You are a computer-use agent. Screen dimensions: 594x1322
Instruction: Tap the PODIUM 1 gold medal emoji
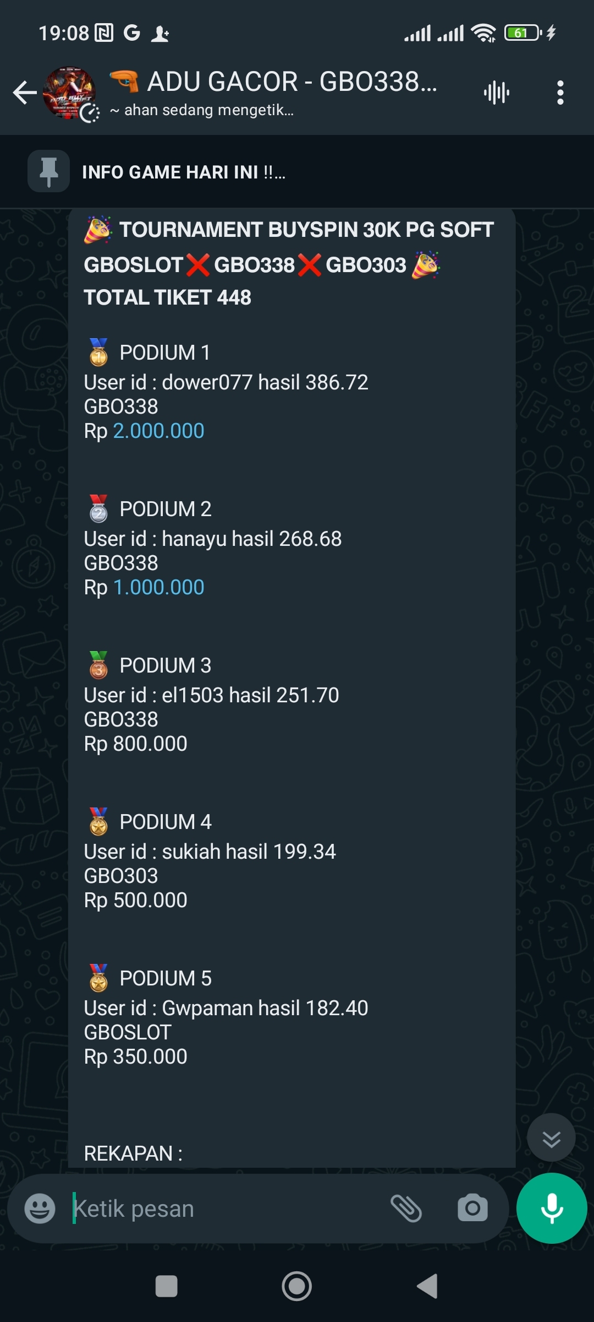point(99,353)
